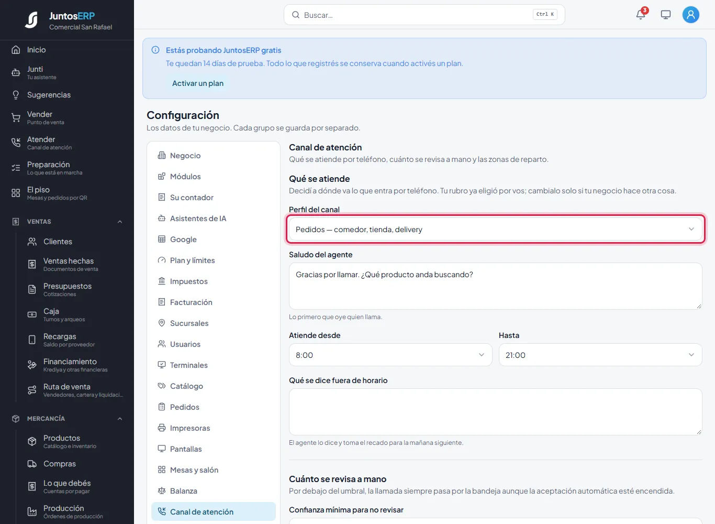Screen dimensions: 715x524
Task: Click the Sugerencias lightbulb icon
Action: (x=16, y=95)
